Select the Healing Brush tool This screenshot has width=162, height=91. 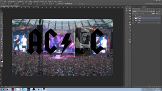[2, 28]
